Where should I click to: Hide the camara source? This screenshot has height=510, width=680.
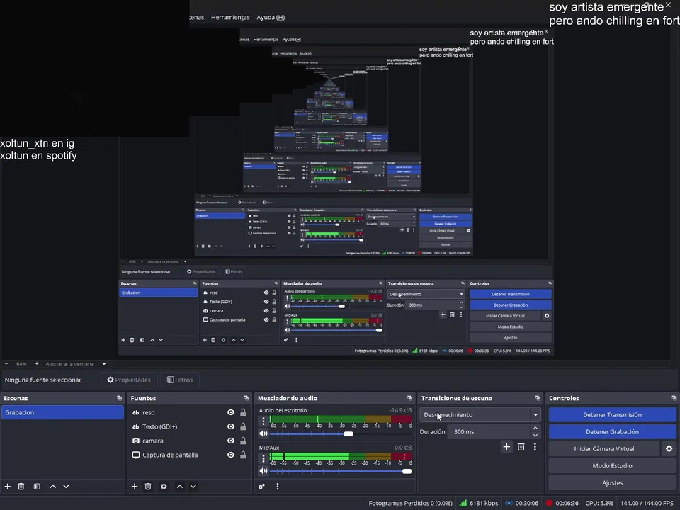click(x=231, y=441)
